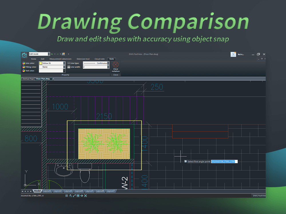
Task: Toggle the polyline snap icon in status bar
Action: coord(74,196)
